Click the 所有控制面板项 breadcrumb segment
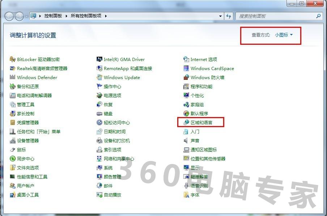The width and height of the screenshot is (327, 216). [x=86, y=16]
